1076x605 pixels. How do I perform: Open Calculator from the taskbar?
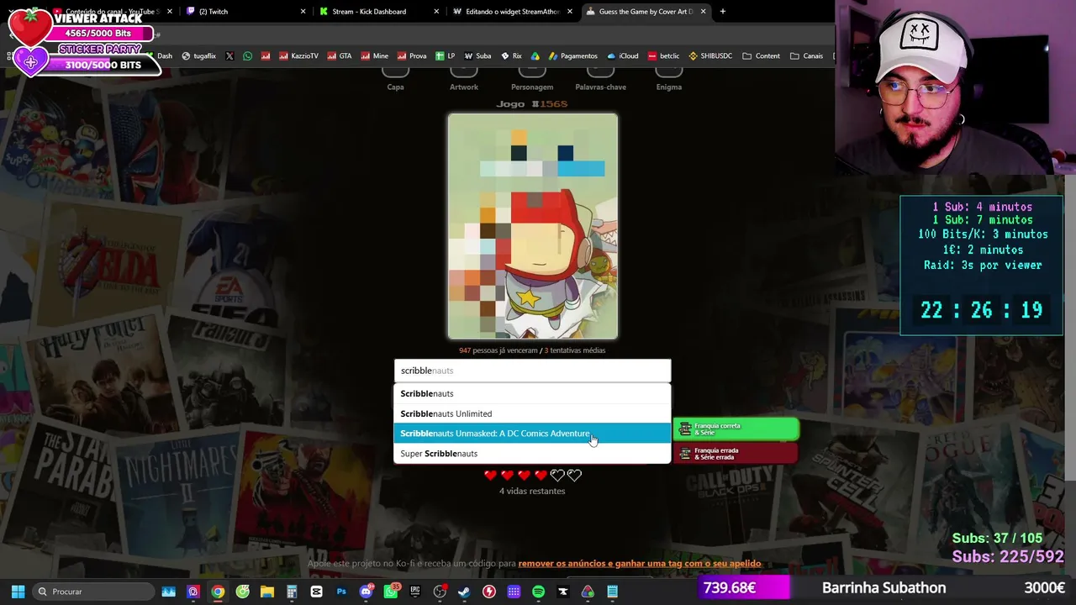(x=292, y=592)
